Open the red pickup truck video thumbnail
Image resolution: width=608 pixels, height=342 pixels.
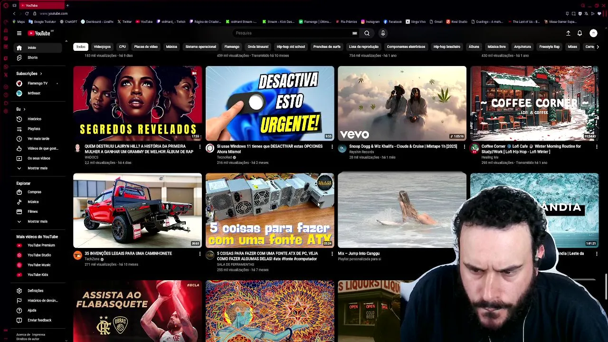tap(137, 210)
